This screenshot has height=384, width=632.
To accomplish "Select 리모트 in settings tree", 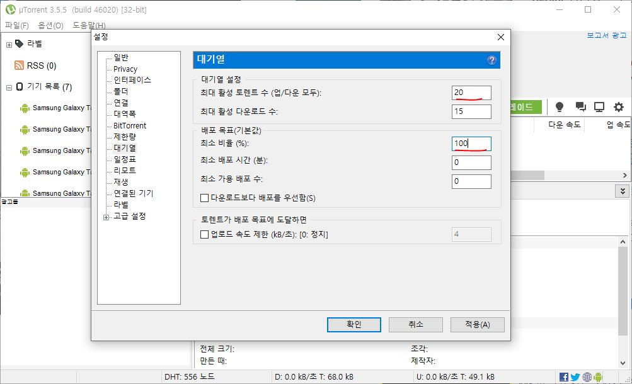I will (x=125, y=171).
